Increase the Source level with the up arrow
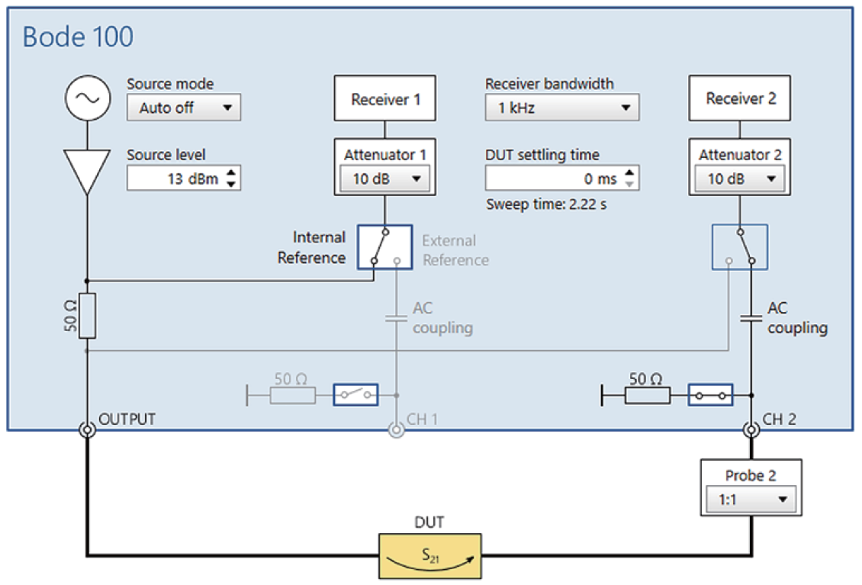 [x=231, y=172]
